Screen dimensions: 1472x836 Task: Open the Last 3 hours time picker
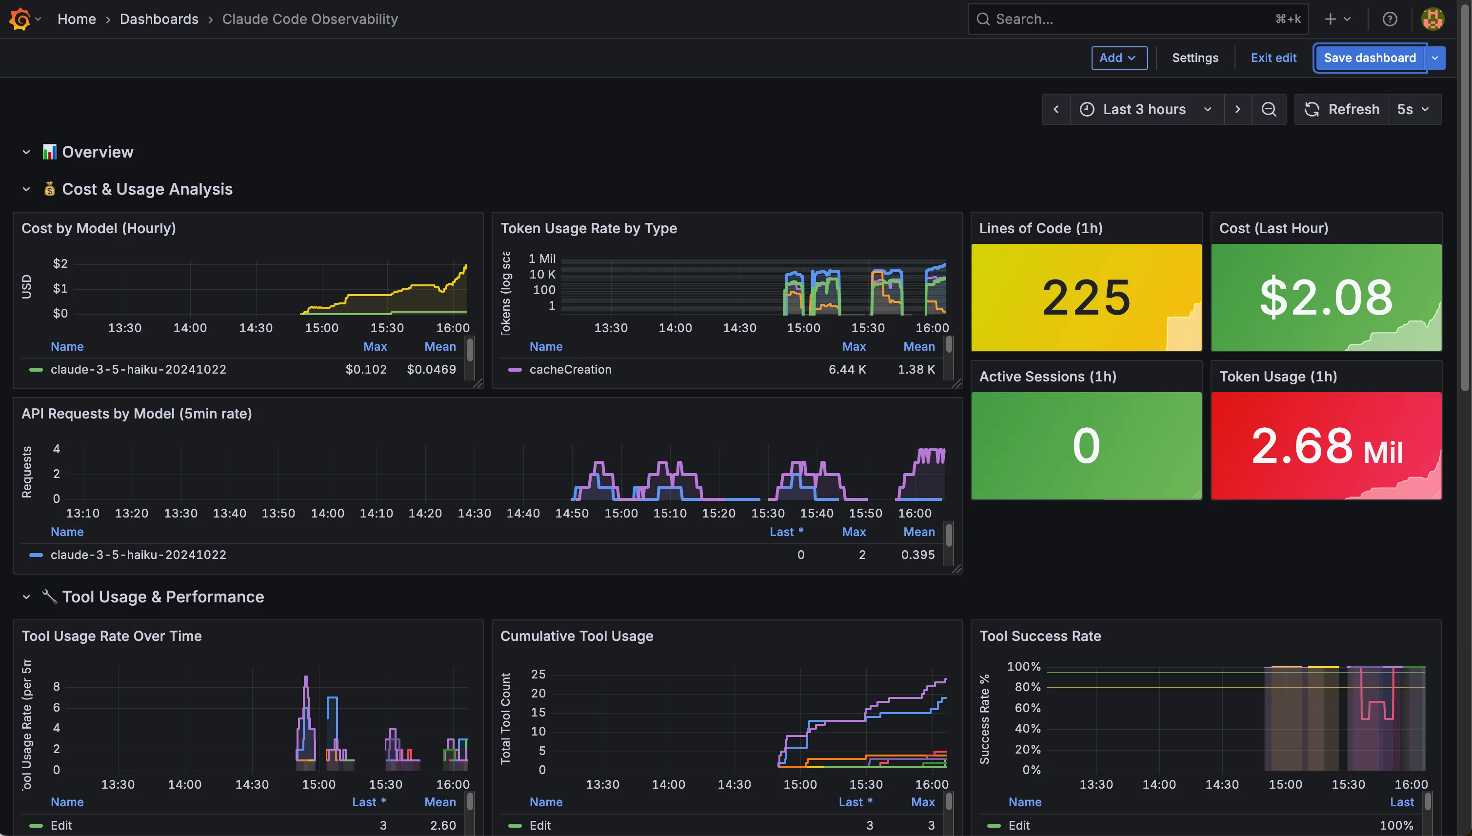coord(1145,109)
